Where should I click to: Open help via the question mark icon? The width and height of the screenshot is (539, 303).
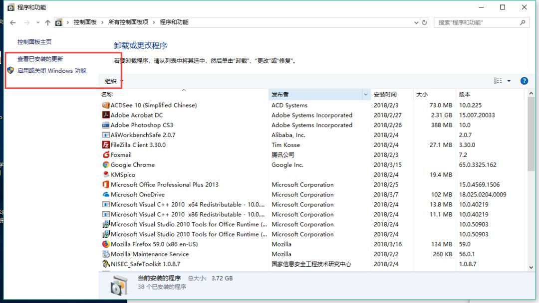[x=524, y=80]
